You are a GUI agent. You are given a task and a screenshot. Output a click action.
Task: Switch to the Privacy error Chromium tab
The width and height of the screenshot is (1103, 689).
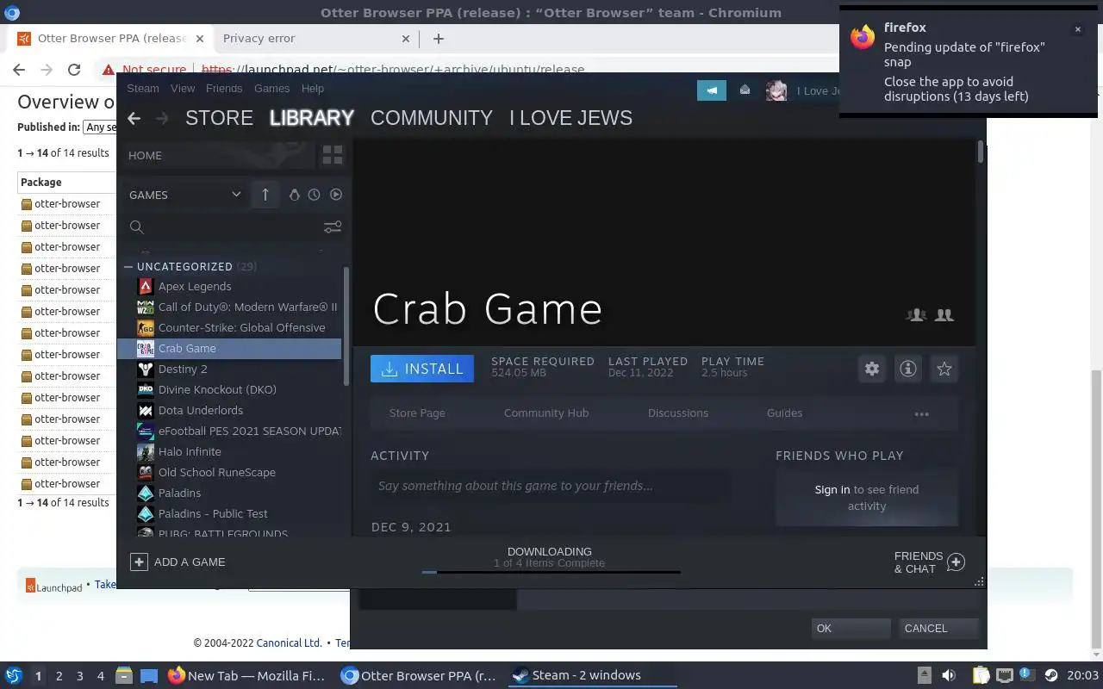coord(315,39)
